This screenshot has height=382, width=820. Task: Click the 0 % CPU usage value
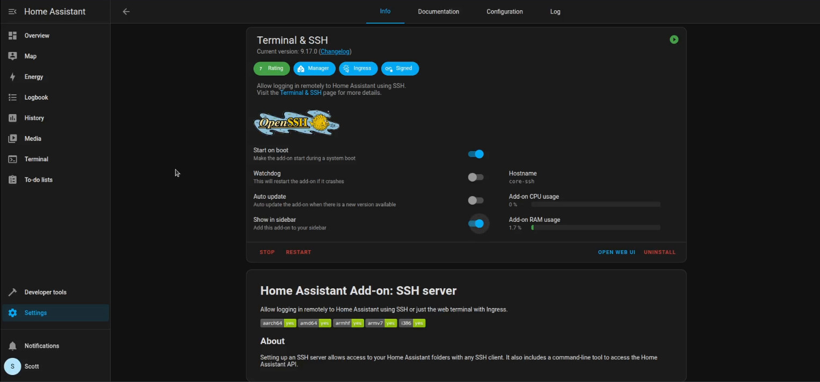513,205
